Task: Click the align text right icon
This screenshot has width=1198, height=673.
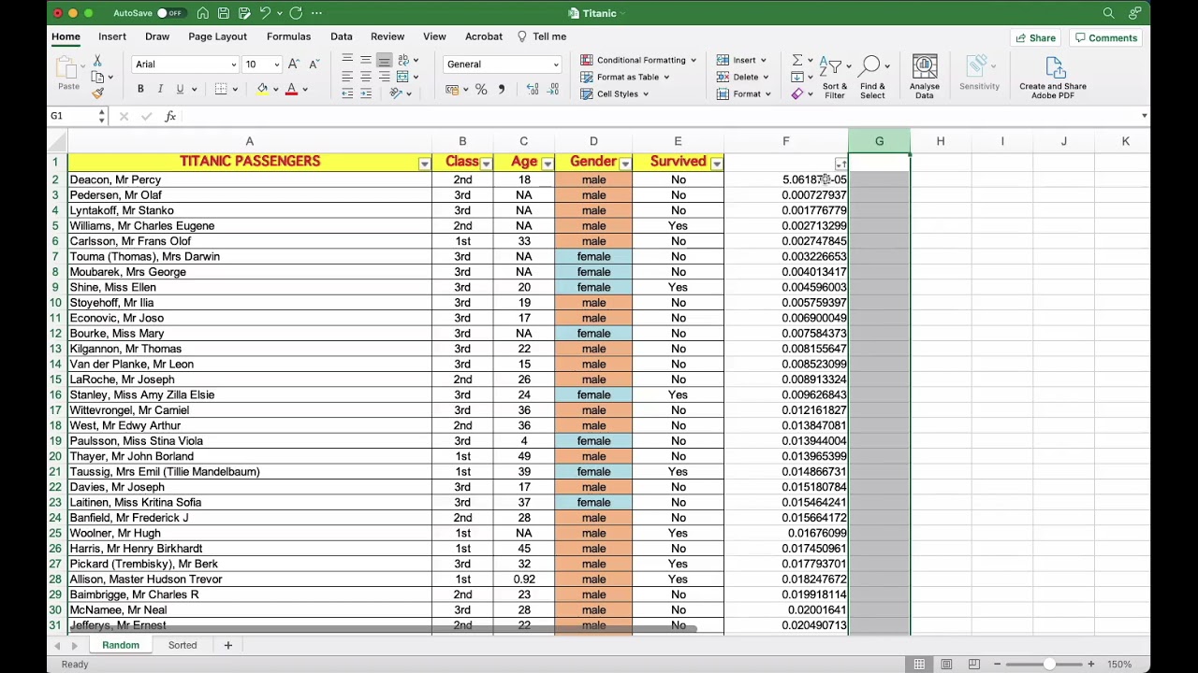Action: tap(385, 77)
